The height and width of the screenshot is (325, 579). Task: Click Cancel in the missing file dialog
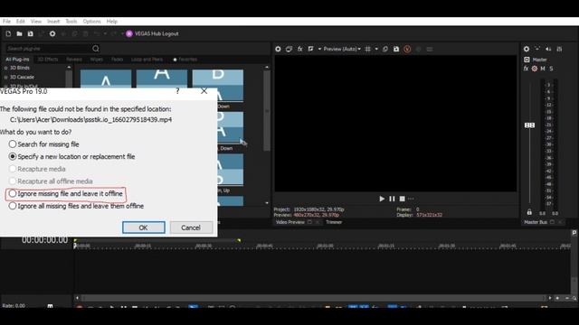point(191,227)
